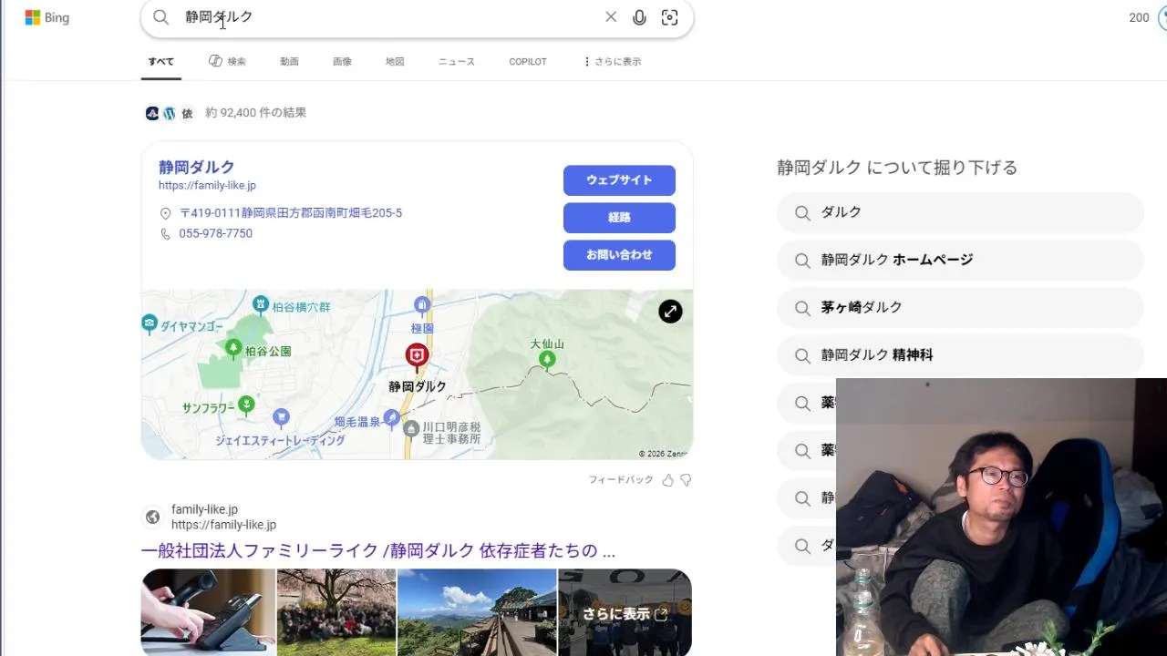Expand the さらに表示 menu
The image size is (1167, 656).
[x=612, y=62]
